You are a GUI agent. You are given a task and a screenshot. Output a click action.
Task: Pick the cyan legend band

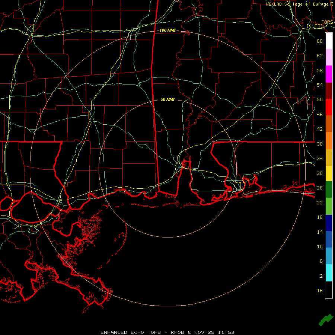point(329,273)
